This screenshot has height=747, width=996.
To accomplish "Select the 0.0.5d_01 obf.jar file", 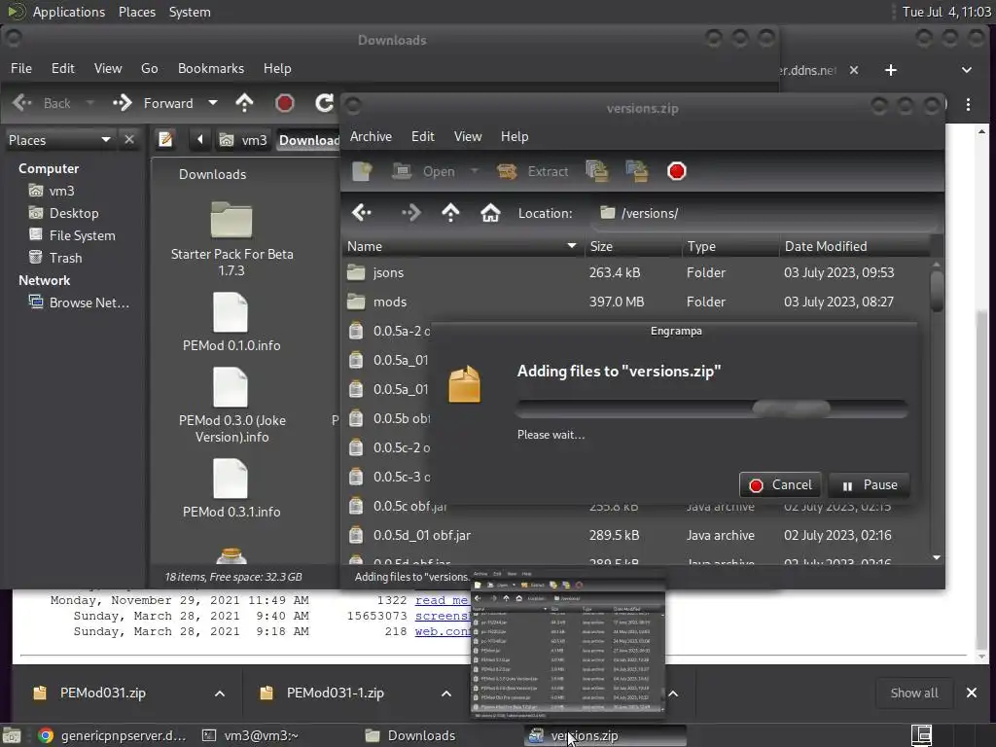I will coord(636,536).
